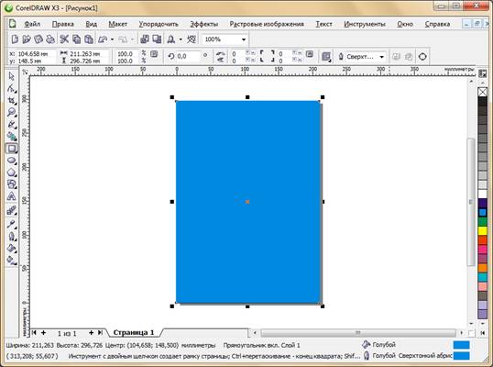Click the no-fill X swatch

[482, 92]
